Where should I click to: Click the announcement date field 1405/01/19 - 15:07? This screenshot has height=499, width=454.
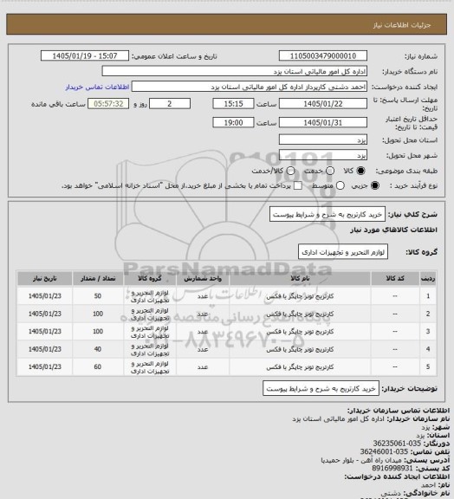[x=85, y=55]
